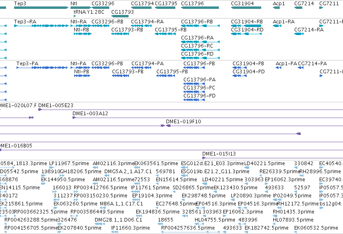Select the RH01435.3prime EST

[275, 216]
